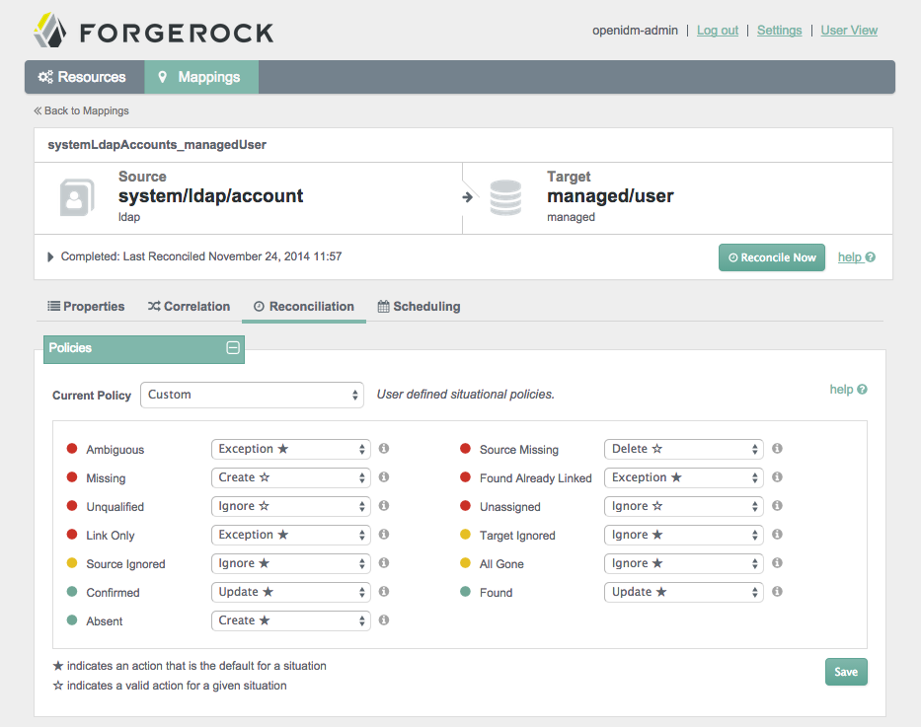Viewport: 921px width, 727px height.
Task: Open the Confirmed action dropdown
Action: click(291, 592)
